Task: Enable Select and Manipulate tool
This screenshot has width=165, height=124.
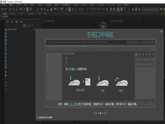Action: (x=66, y=9)
